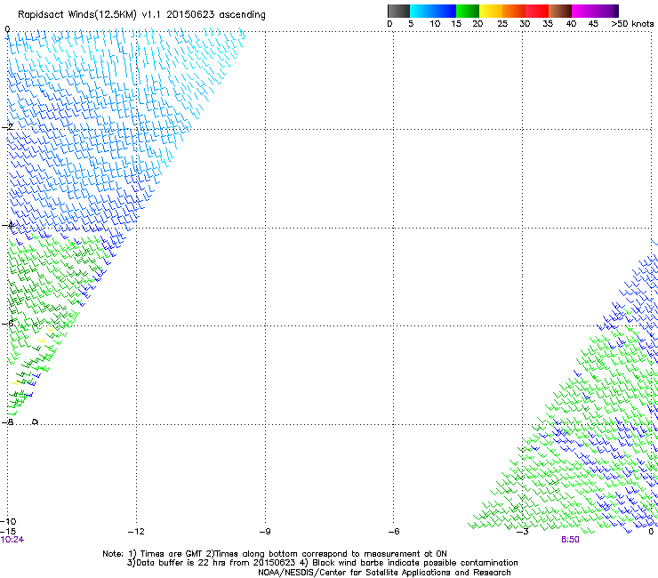Screen dimensions: 658x578
Task: Click the '>50 knots' legend label
Action: click(x=632, y=24)
